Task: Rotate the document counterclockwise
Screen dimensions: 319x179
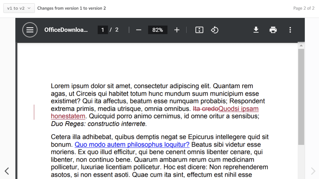Action: tap(214, 30)
